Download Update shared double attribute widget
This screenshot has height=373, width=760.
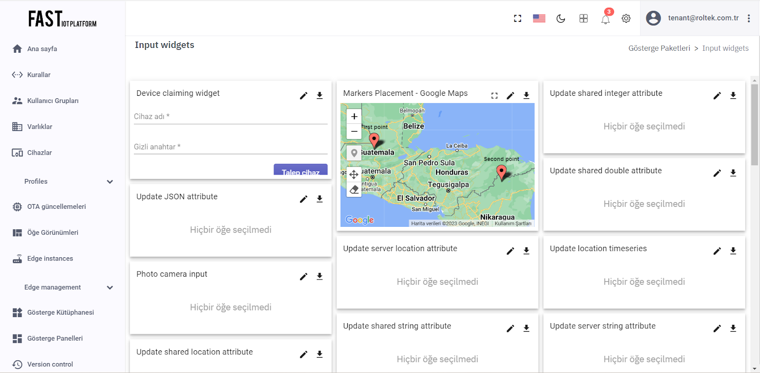coord(733,173)
